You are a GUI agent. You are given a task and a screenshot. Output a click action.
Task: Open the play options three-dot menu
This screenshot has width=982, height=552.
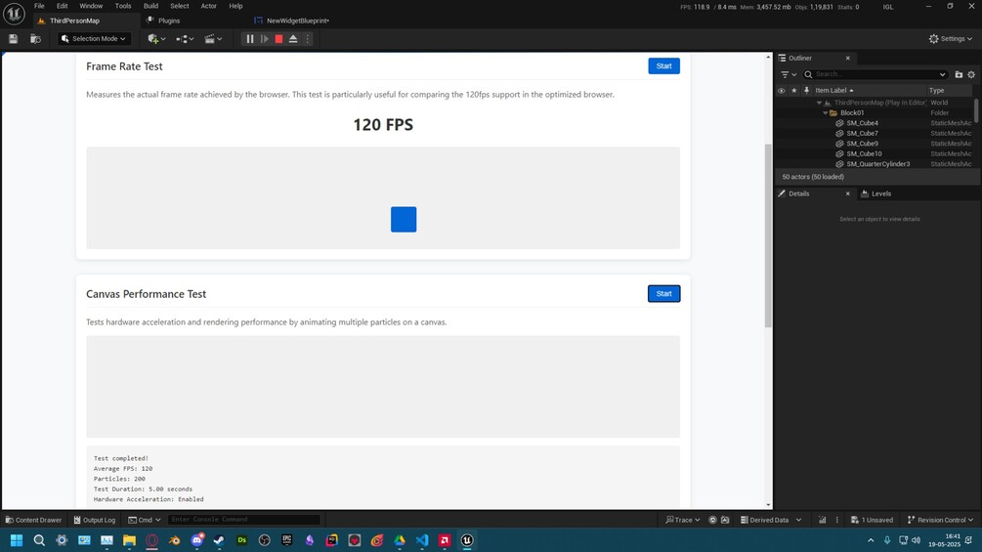[x=308, y=39]
